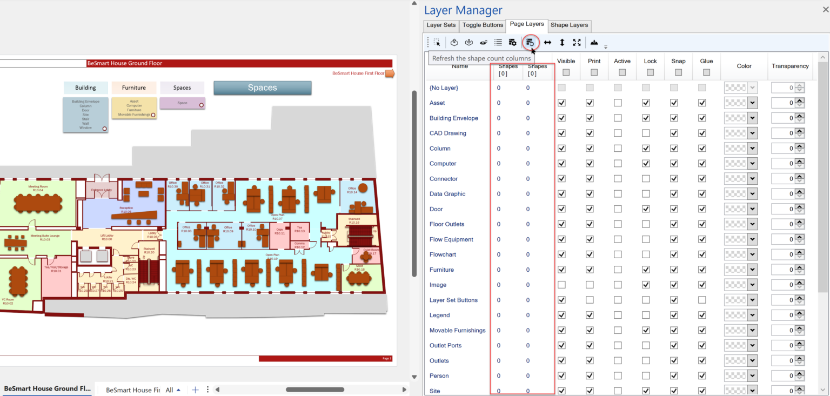Click the vertical double-arrow fit height icon

pos(562,42)
